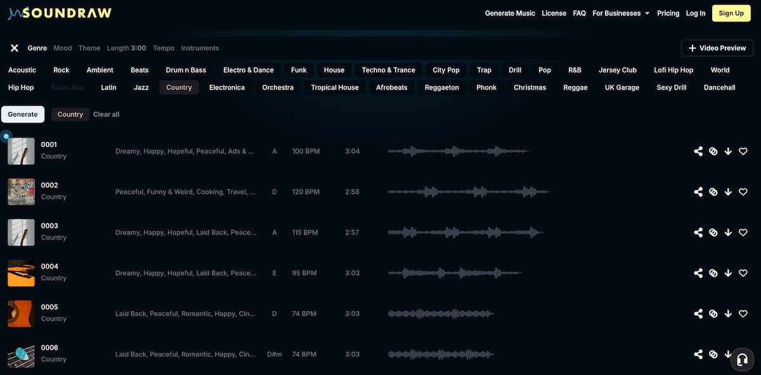Download track 0003
The height and width of the screenshot is (375, 761).
728,232
